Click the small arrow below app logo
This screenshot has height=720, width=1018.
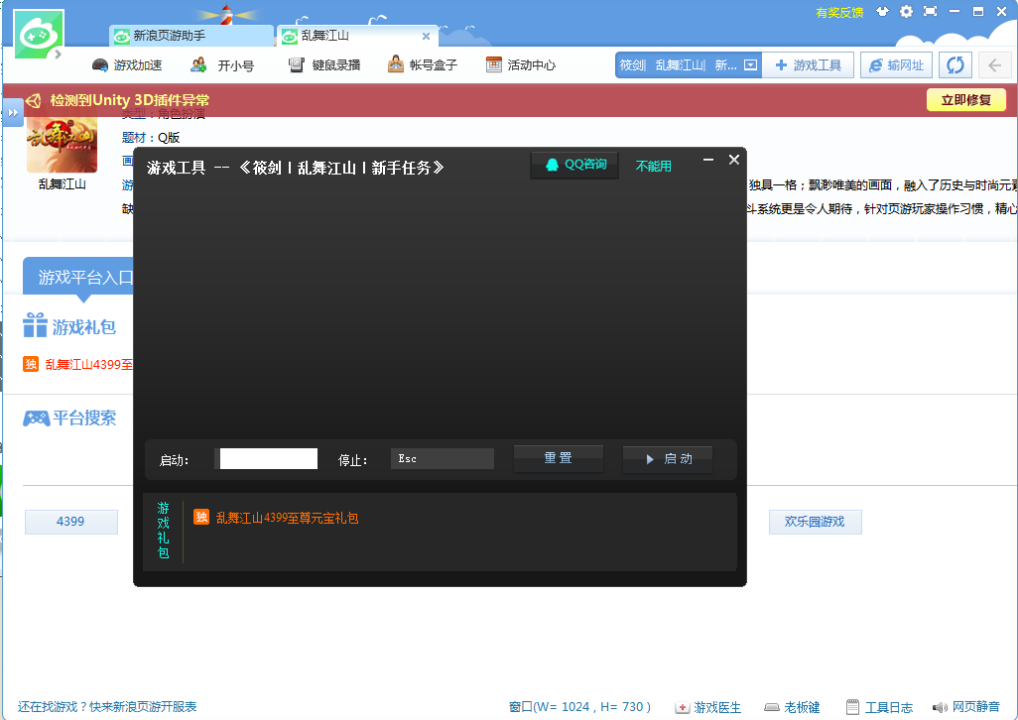(x=59, y=54)
